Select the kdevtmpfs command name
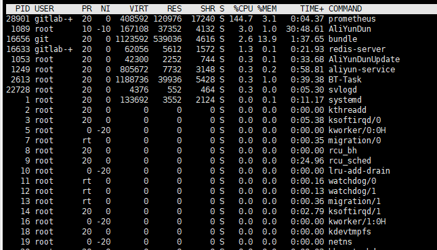Screen dimensions: 437x250 pos(350,232)
